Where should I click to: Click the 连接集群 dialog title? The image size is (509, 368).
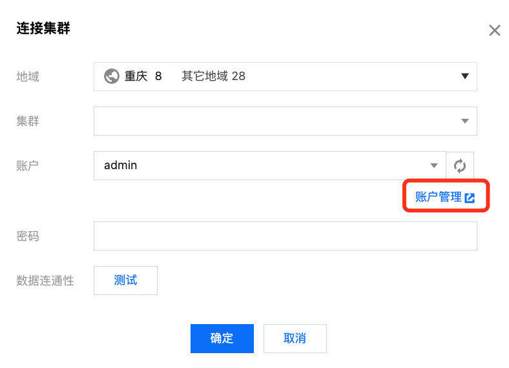click(x=43, y=28)
